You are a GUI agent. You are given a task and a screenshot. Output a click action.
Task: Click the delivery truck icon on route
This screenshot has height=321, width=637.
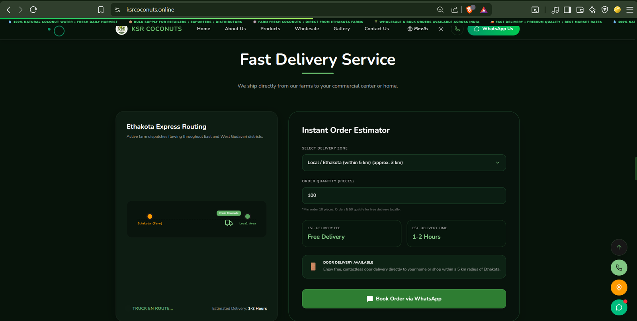coord(229,223)
